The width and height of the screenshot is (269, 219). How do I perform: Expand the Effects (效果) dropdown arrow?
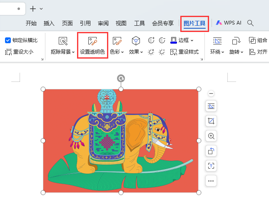point(142,52)
